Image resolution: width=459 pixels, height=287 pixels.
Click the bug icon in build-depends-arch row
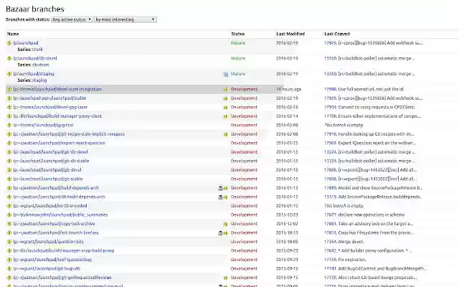220,188
